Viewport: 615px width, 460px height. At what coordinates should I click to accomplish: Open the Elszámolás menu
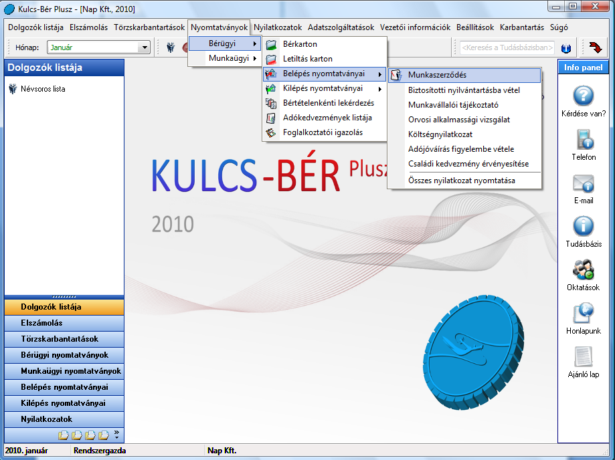pyautogui.click(x=88, y=27)
